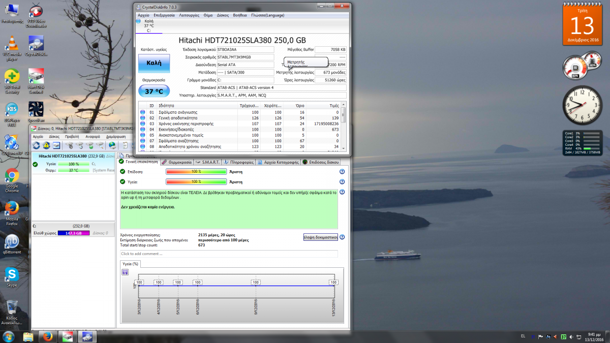Image resolution: width=610 pixels, height=343 pixels.
Task: Open the CrystalDiskInfo desktop shortcut
Action: (x=36, y=46)
